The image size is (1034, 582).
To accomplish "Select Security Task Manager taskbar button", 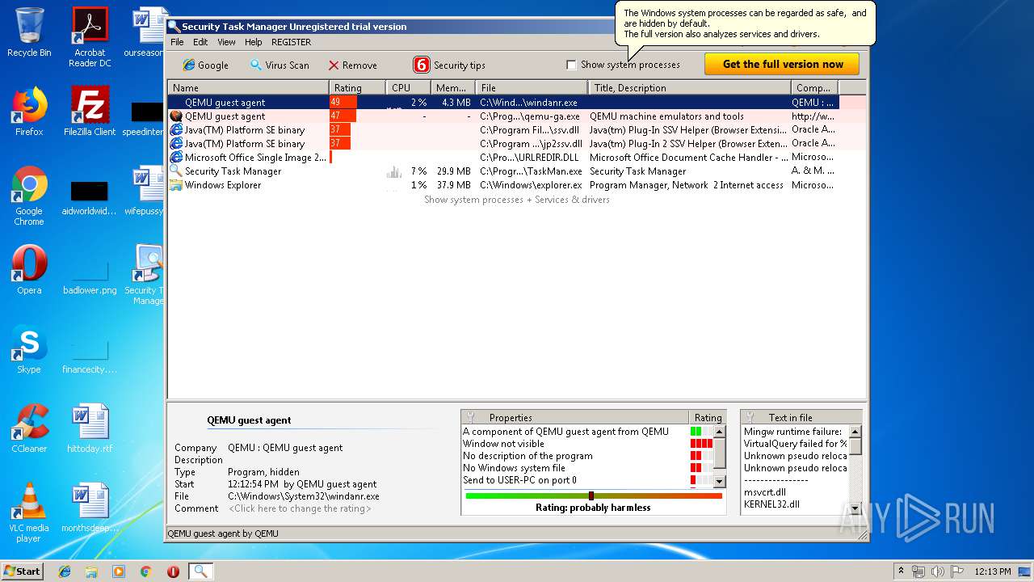I will pyautogui.click(x=200, y=571).
